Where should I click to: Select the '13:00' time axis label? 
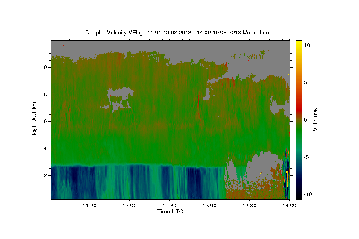(209, 206)
